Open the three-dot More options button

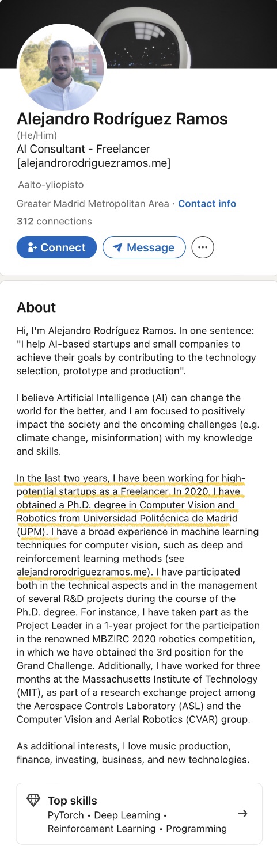click(202, 247)
